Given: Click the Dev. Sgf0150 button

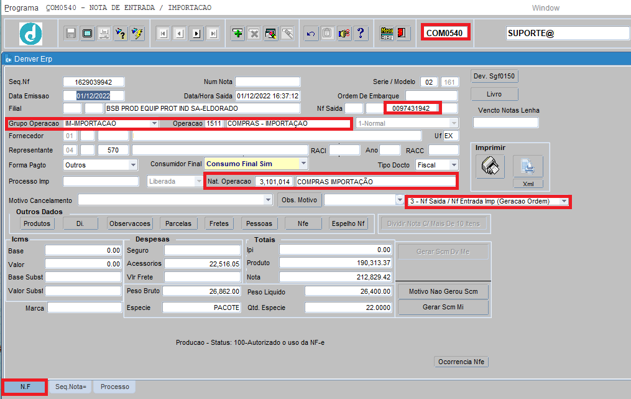Looking at the screenshot, I should (x=494, y=76).
